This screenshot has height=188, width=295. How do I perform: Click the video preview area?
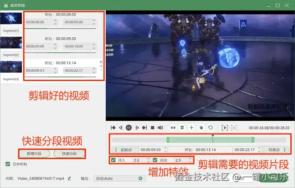coord(200,65)
